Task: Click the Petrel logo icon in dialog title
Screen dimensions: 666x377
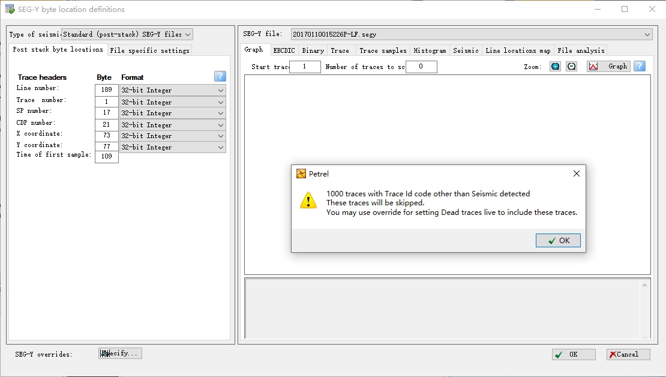Action: [x=301, y=173]
